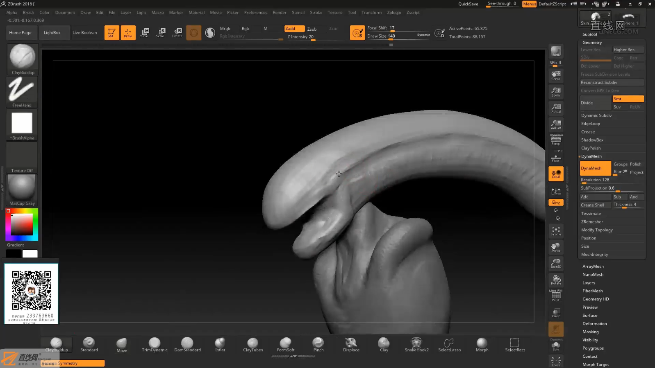Toggle Transp transparency mode

556,313
